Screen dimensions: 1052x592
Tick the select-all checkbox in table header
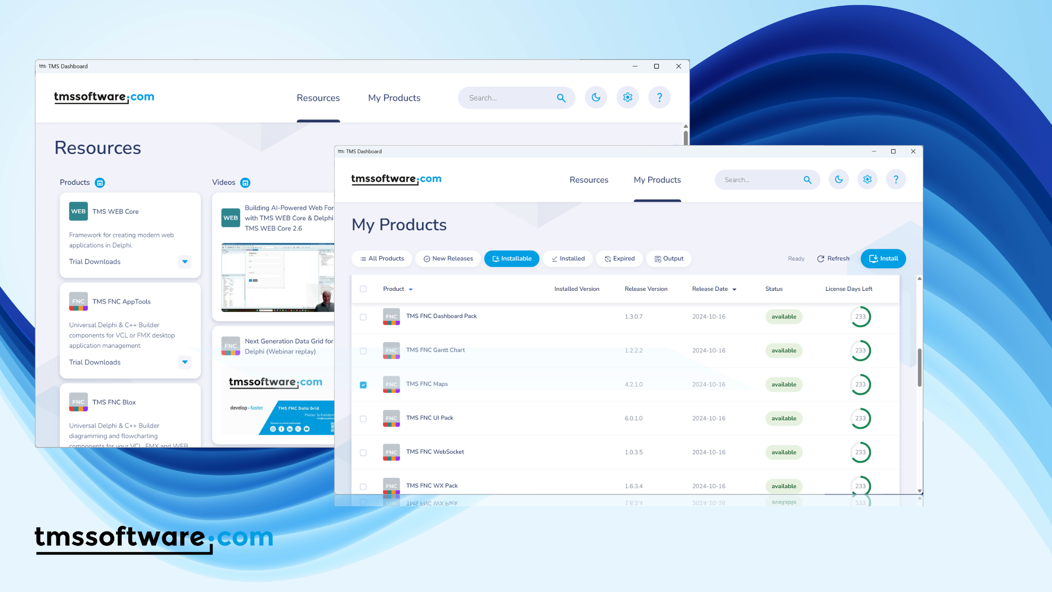click(363, 289)
